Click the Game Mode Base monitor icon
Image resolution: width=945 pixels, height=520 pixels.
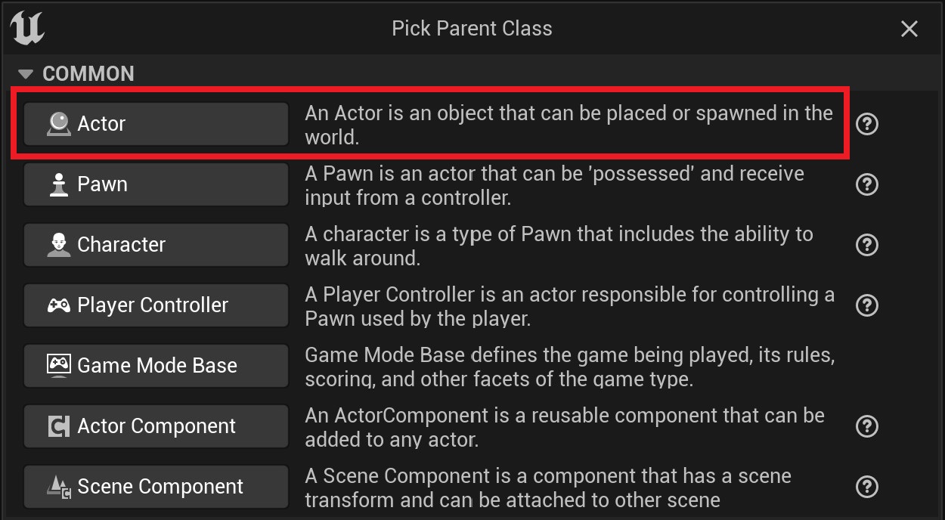click(x=58, y=365)
